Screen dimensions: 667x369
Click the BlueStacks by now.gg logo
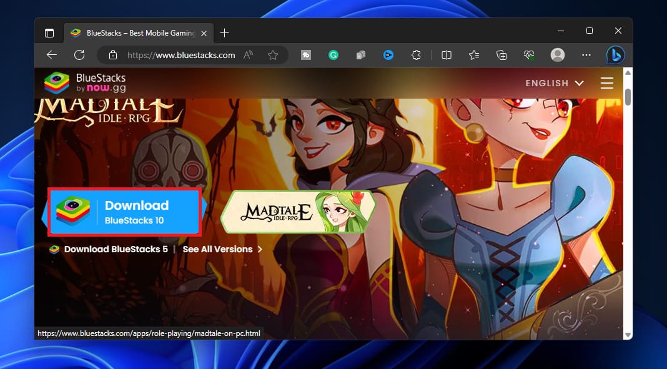tap(85, 82)
